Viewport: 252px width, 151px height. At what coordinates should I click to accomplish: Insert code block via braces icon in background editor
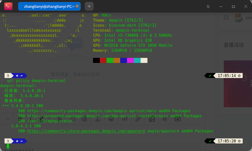pyautogui.click(x=125, y=119)
